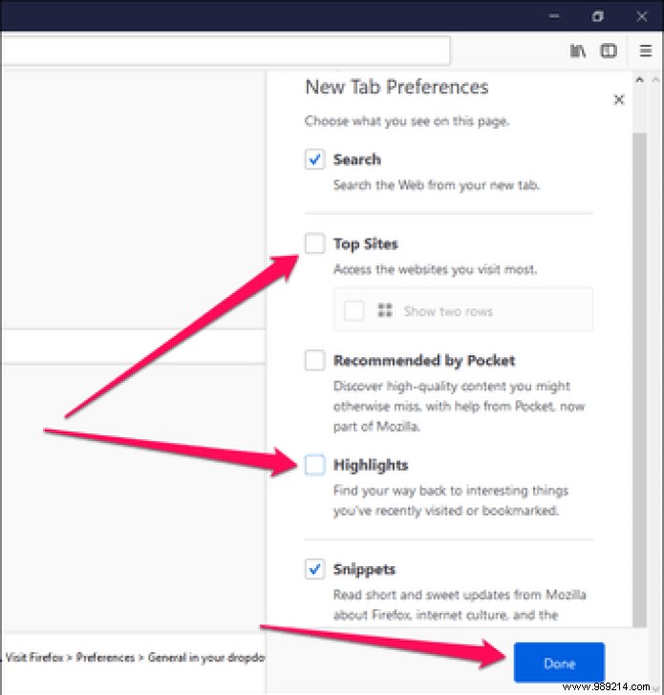
Task: Click the address bar field
Action: pos(225,51)
